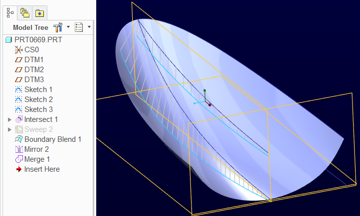
Task: Select the DTM3 label in tree
Action: click(x=34, y=80)
